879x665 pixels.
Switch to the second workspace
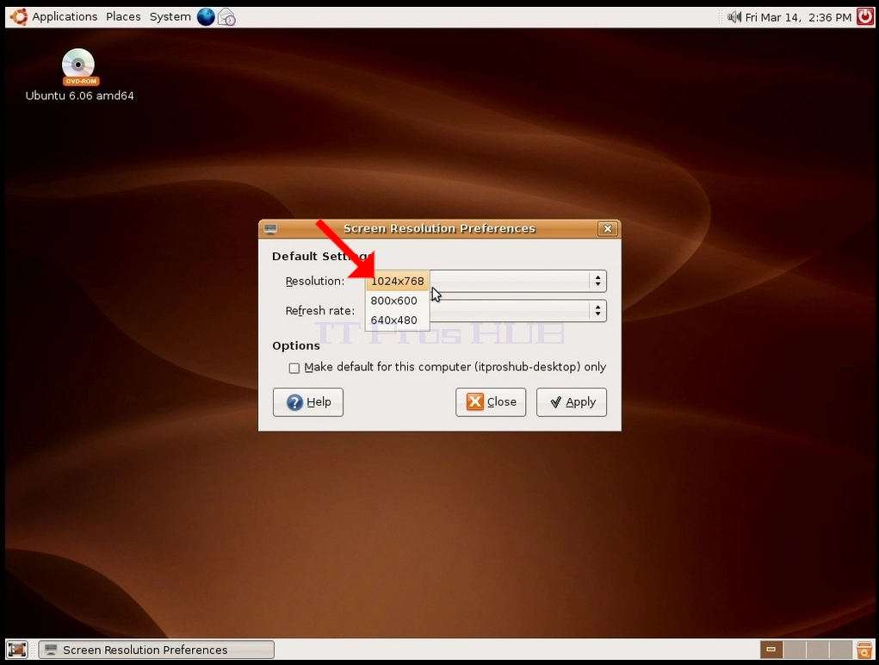pyautogui.click(x=795, y=649)
